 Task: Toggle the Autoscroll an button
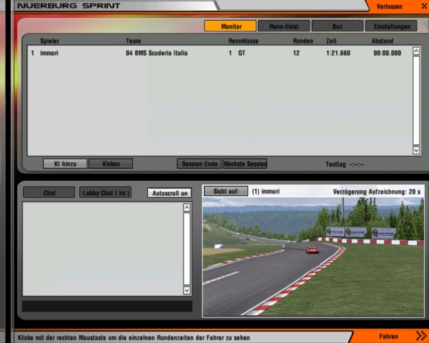coord(169,193)
